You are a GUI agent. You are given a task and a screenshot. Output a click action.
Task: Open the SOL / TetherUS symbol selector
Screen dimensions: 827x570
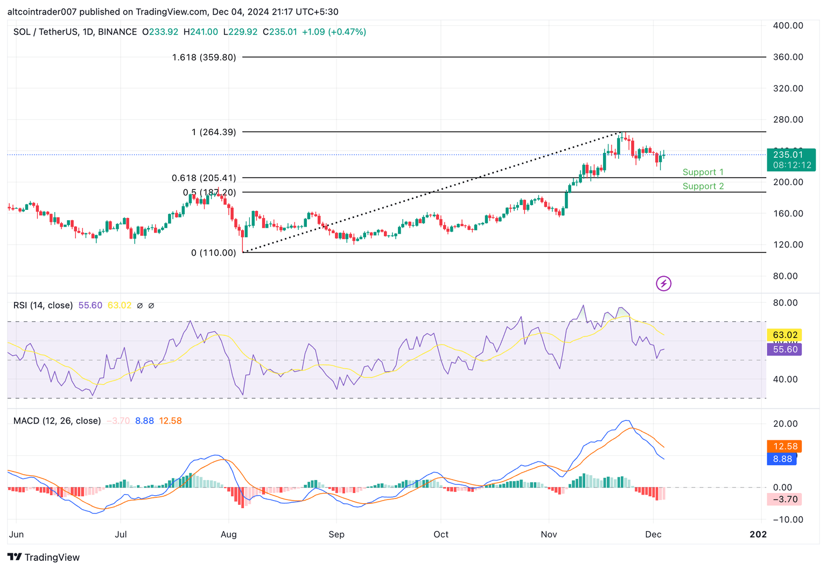click(46, 32)
